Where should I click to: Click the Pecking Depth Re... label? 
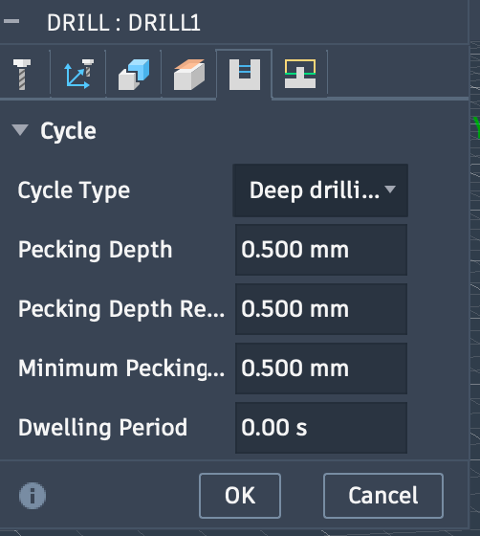121,309
